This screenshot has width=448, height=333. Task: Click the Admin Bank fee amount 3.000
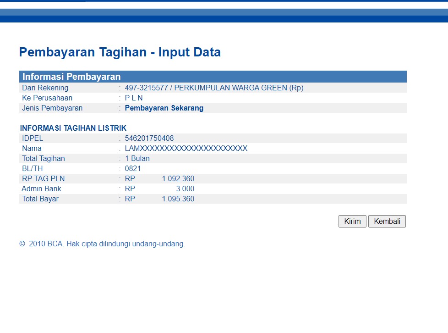click(185, 189)
